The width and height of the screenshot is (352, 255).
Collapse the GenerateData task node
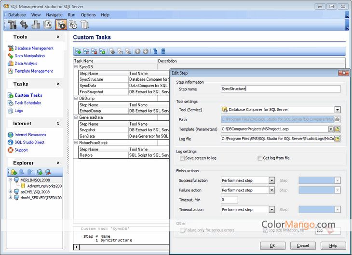(76, 117)
